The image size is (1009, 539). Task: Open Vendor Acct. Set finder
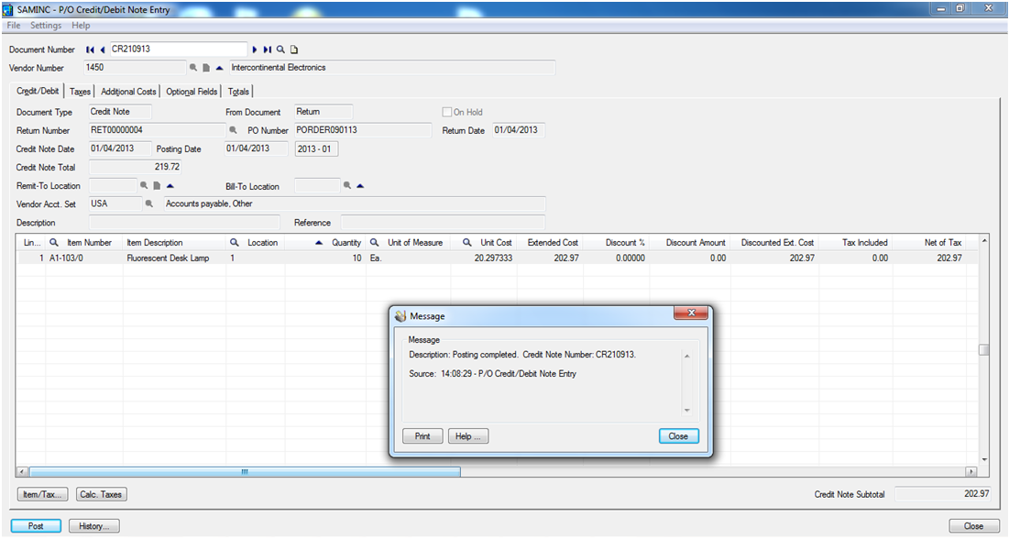click(x=149, y=203)
